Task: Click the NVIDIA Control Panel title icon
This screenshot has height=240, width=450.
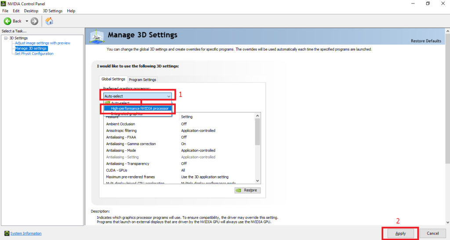Action: (x=4, y=4)
